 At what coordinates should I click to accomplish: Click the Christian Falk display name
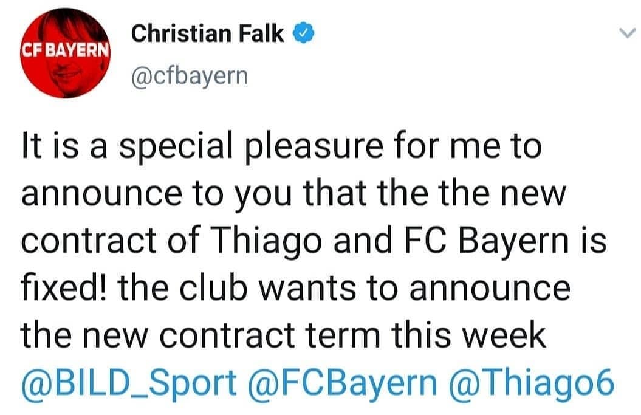(208, 35)
